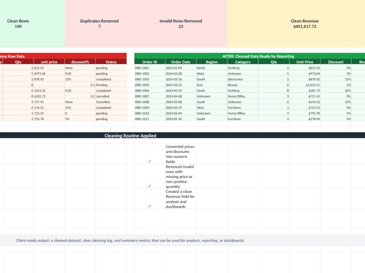This screenshot has width=365, height=273.
Task: Select the Cleaning Routine Applied banner
Action: [182, 135]
